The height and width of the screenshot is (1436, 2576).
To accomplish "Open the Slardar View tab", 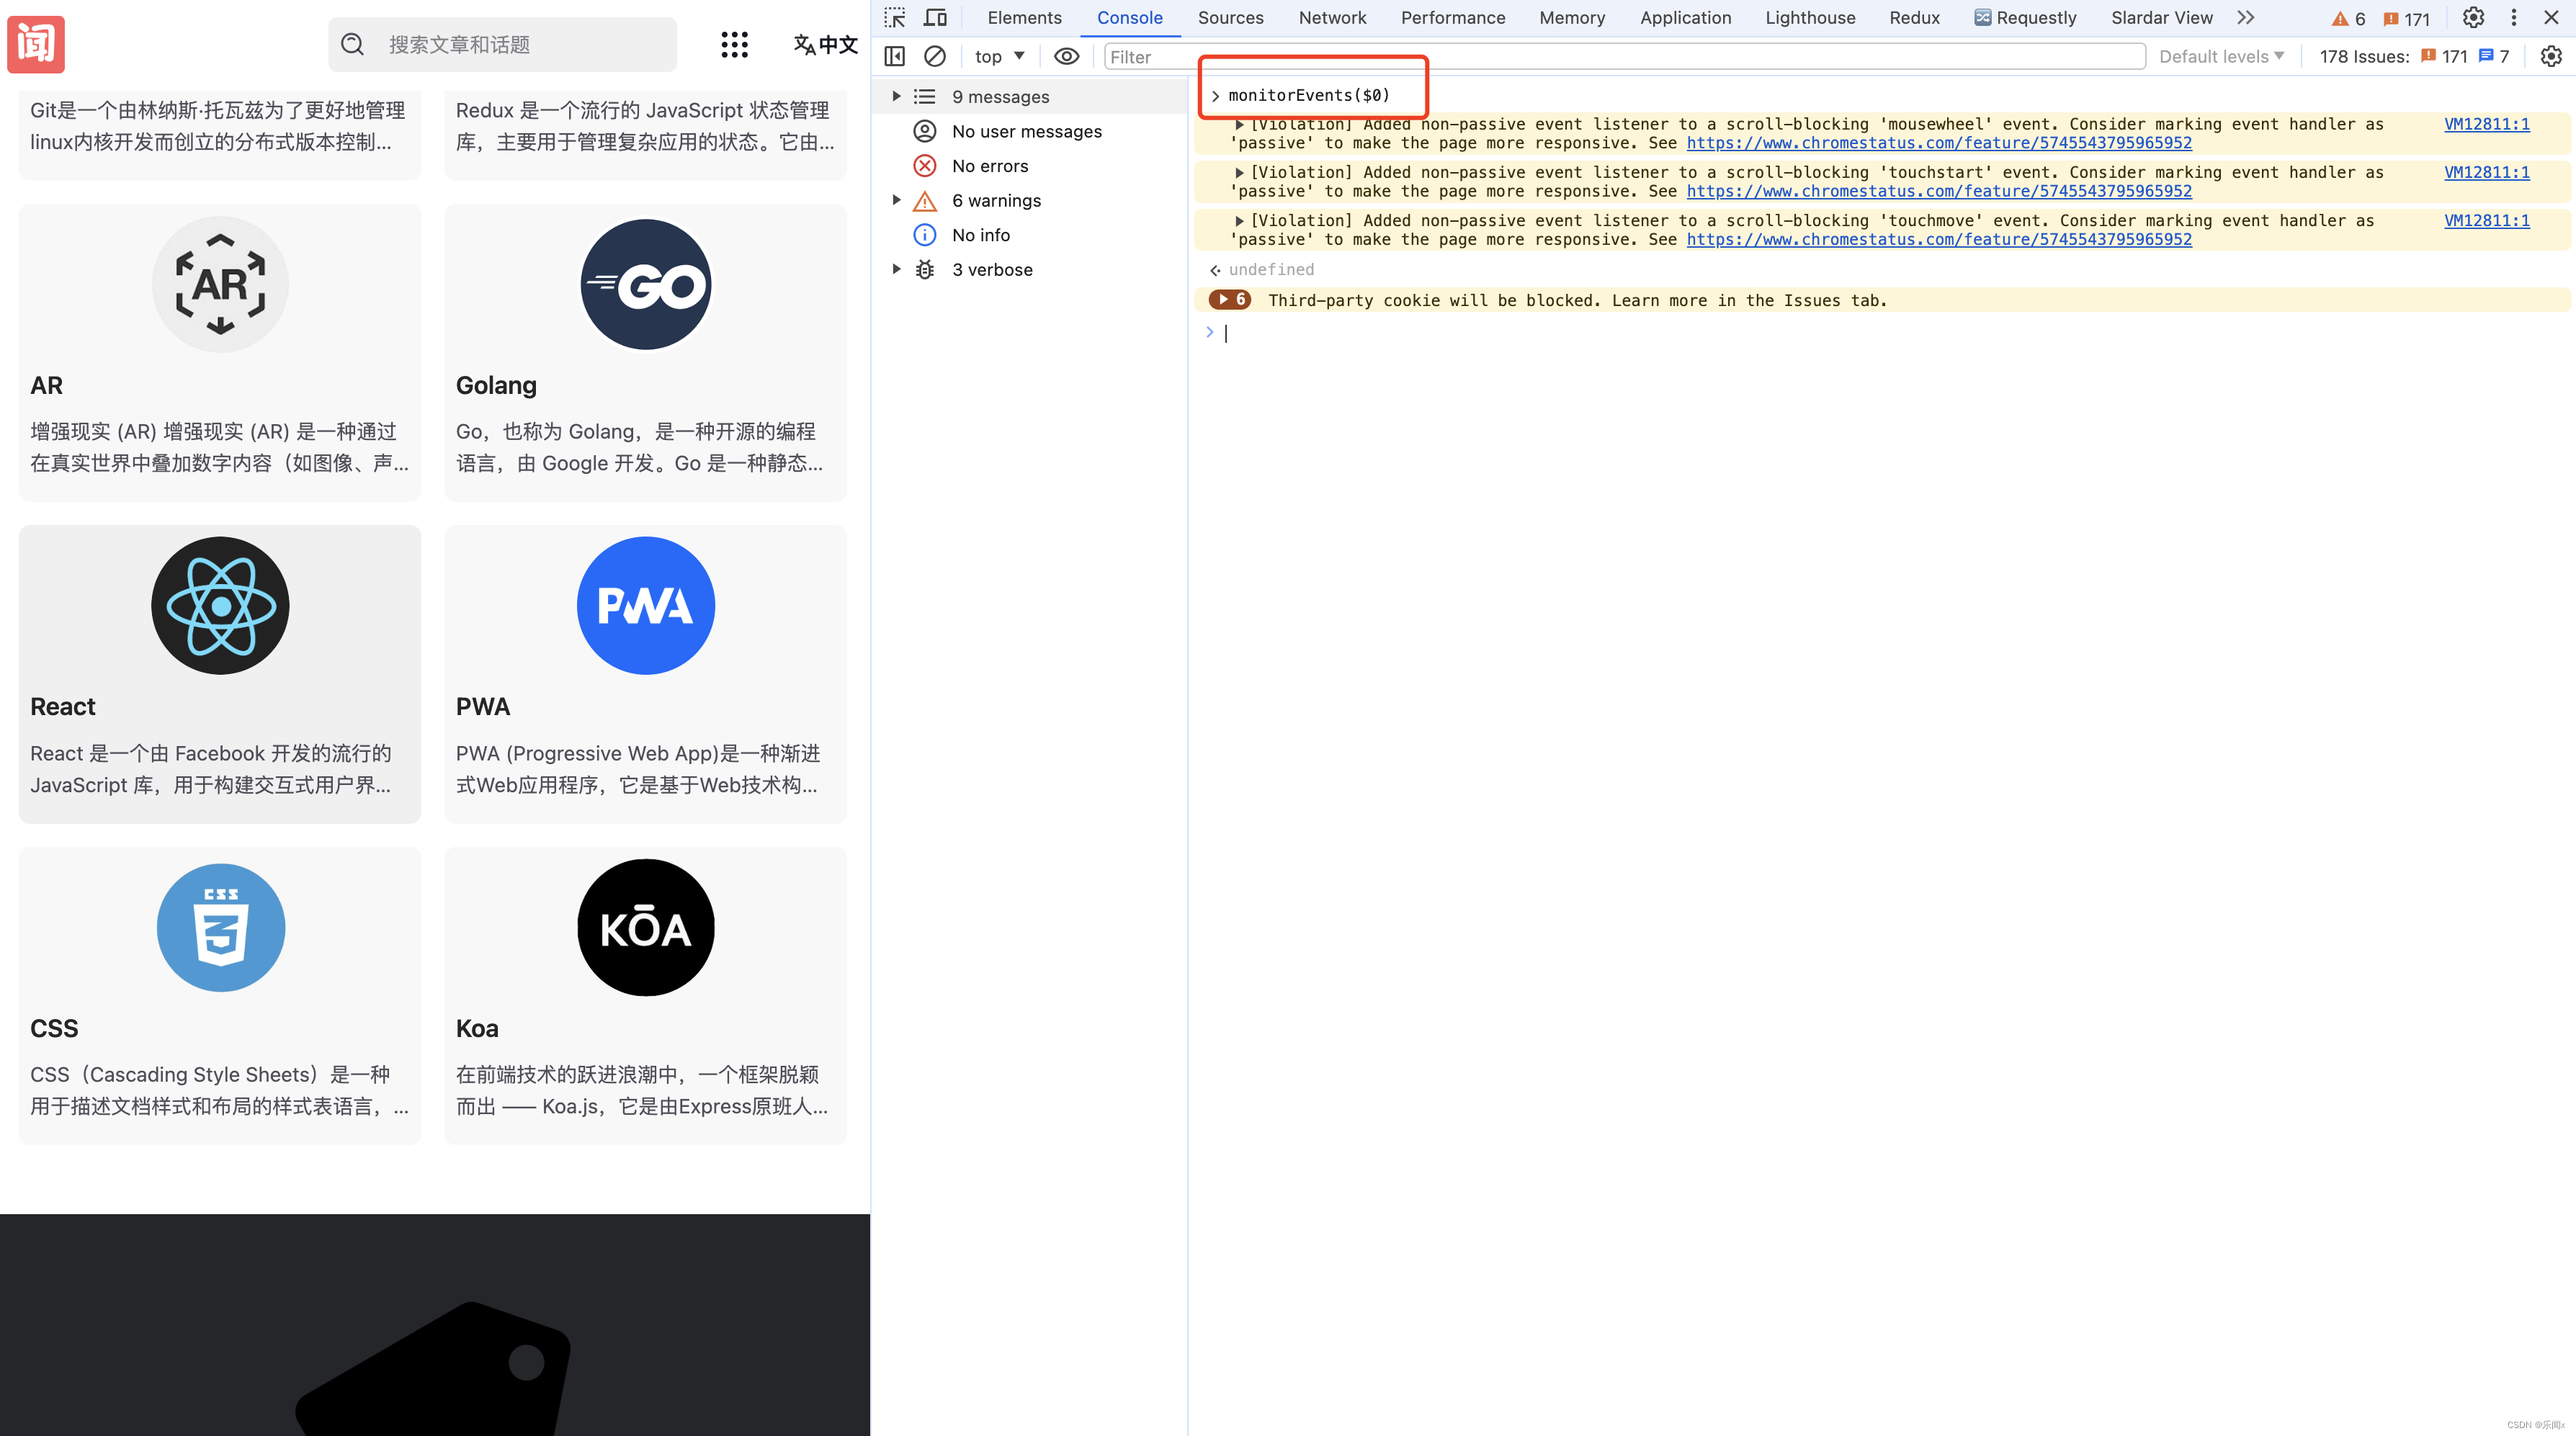I will [x=2161, y=18].
